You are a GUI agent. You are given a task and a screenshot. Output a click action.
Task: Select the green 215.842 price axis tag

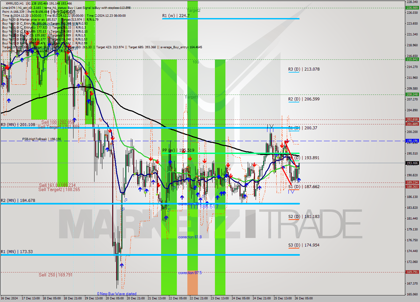click(x=412, y=59)
